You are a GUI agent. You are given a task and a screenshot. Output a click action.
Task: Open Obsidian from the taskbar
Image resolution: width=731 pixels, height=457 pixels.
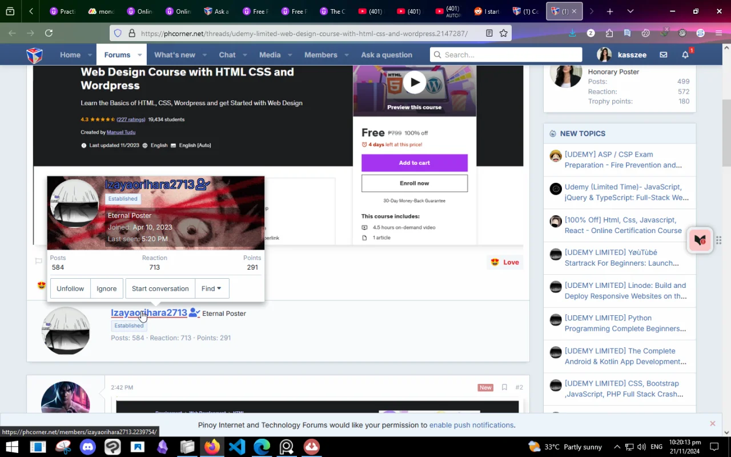(x=163, y=447)
